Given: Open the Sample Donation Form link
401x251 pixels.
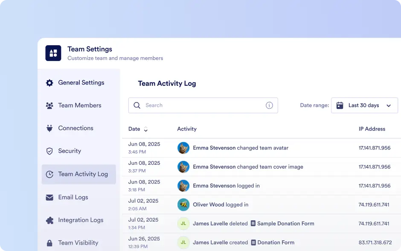Looking at the screenshot, I should click(x=286, y=223).
